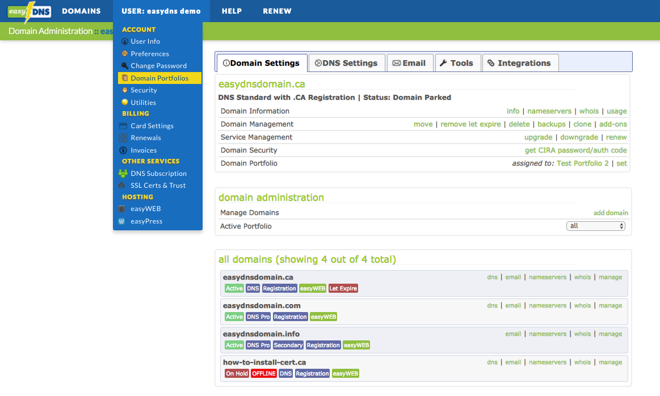Click the Domain Information usage link

click(617, 111)
